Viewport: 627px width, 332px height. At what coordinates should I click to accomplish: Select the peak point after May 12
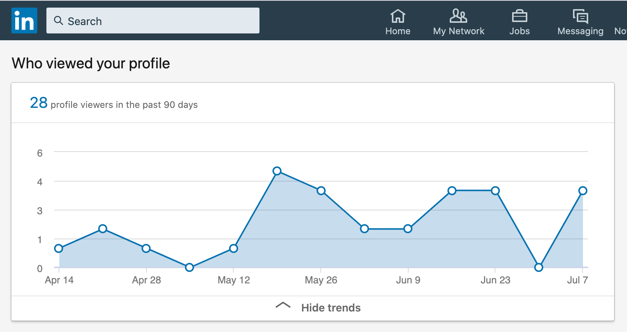click(x=277, y=171)
